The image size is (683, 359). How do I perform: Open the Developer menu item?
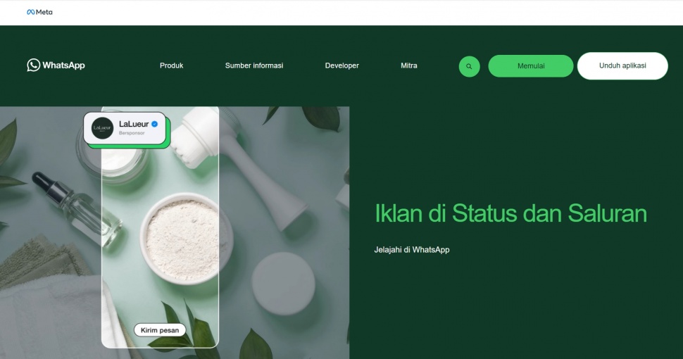342,65
